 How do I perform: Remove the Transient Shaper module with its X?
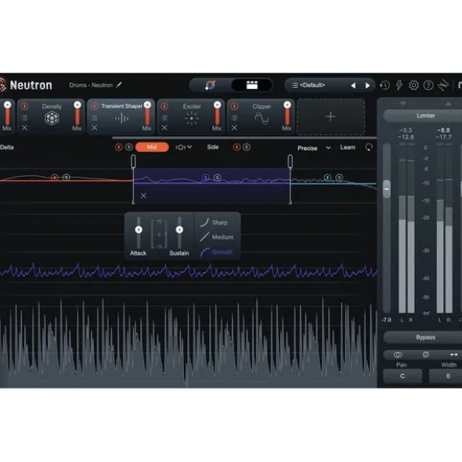(95, 128)
